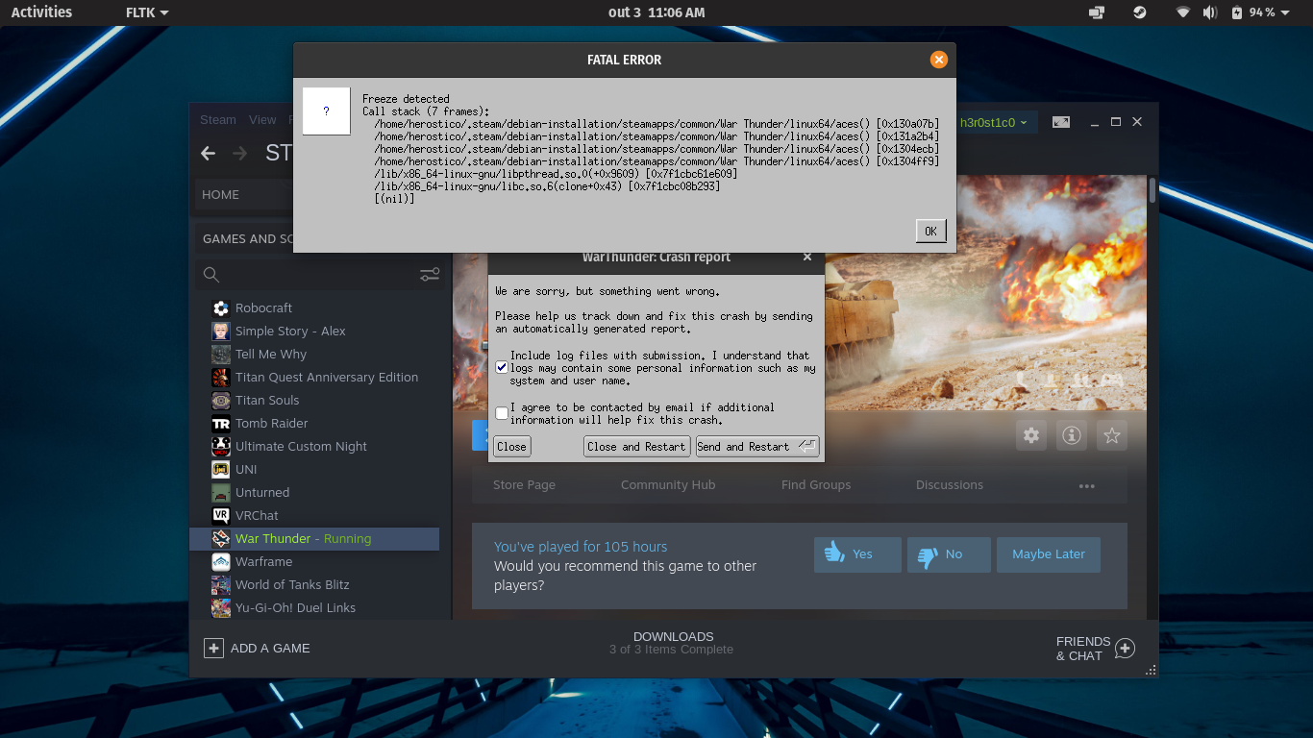The height and width of the screenshot is (738, 1313).
Task: Open more options ellipsis on game page
Action: [x=1087, y=485]
